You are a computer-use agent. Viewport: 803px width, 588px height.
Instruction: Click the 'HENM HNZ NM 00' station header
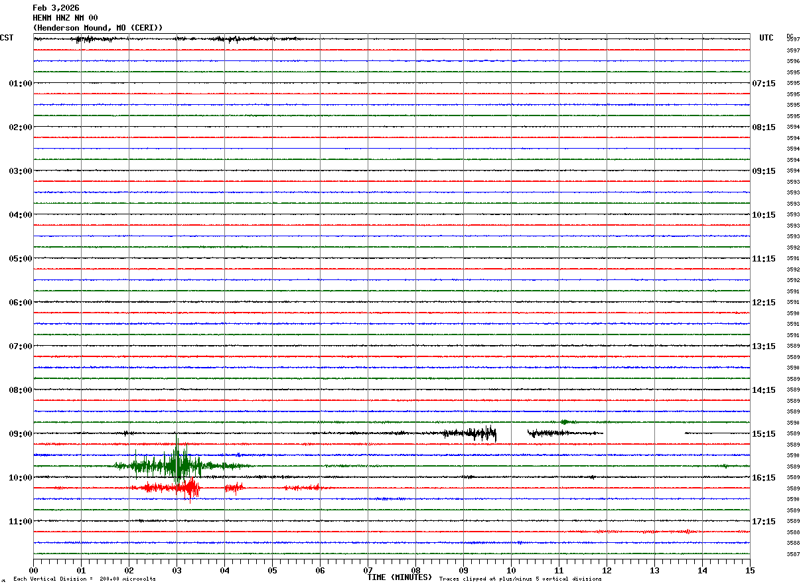click(x=65, y=18)
